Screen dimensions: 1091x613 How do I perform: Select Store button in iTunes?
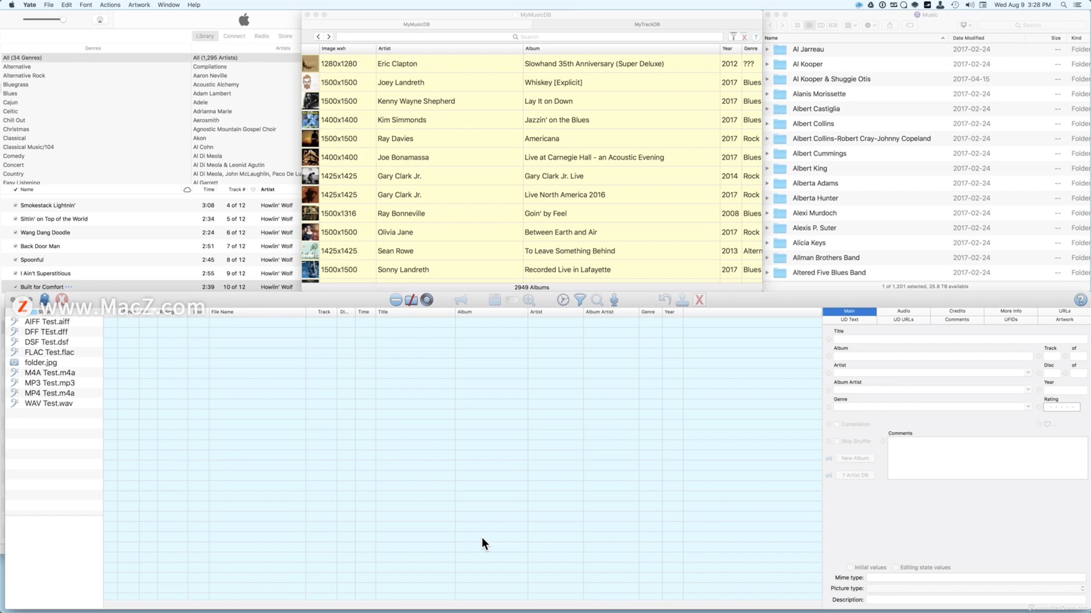[285, 36]
